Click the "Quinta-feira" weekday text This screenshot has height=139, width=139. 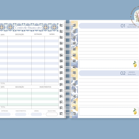pyautogui.click(x=132, y=27)
